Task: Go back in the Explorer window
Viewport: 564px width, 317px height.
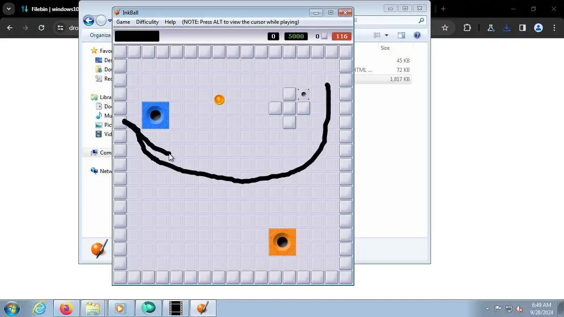Action: tap(89, 20)
